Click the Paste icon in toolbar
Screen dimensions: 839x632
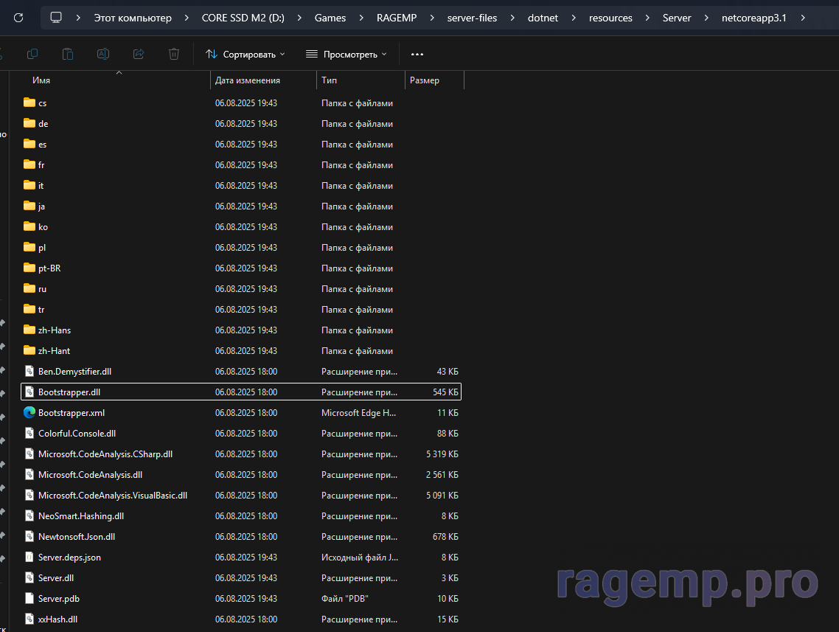(67, 54)
